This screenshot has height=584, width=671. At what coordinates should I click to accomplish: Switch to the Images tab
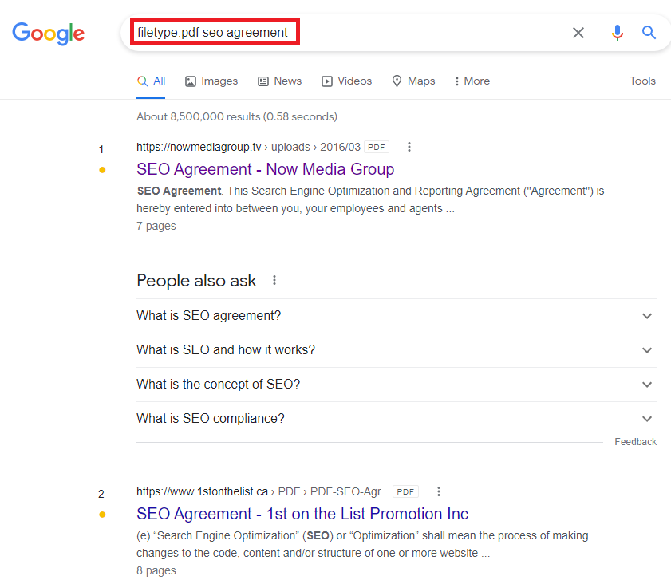point(211,81)
